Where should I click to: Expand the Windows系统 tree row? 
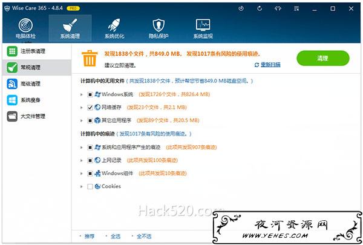(x=82, y=94)
